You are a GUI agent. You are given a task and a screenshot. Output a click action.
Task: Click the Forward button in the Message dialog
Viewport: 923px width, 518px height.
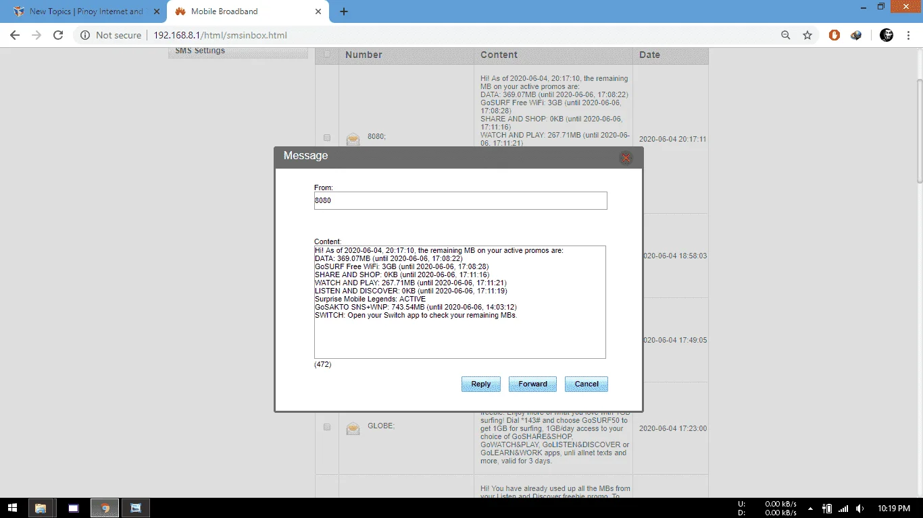pos(532,384)
